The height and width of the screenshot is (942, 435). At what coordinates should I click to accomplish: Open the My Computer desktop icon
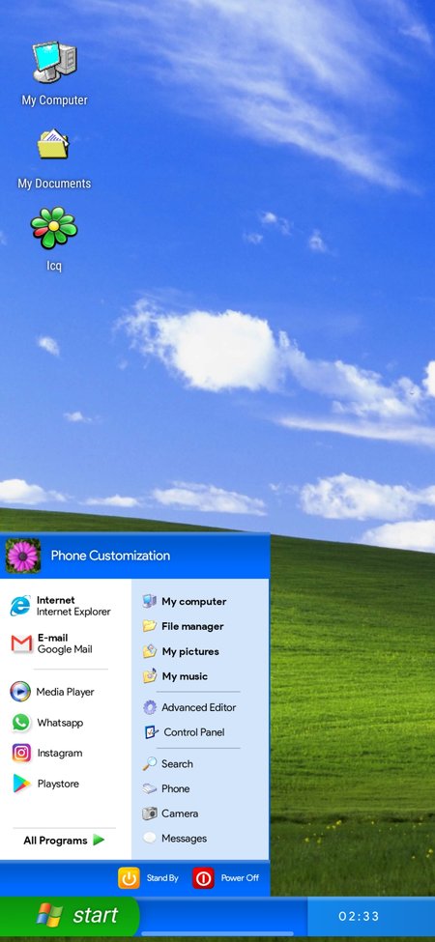(55, 63)
